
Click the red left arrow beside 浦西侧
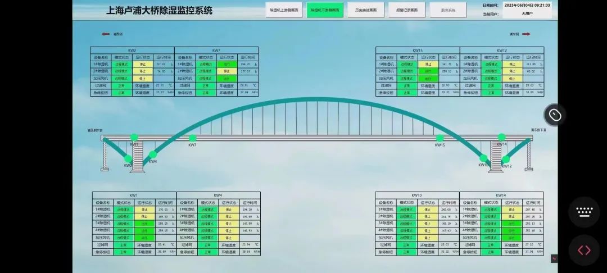click(x=106, y=34)
